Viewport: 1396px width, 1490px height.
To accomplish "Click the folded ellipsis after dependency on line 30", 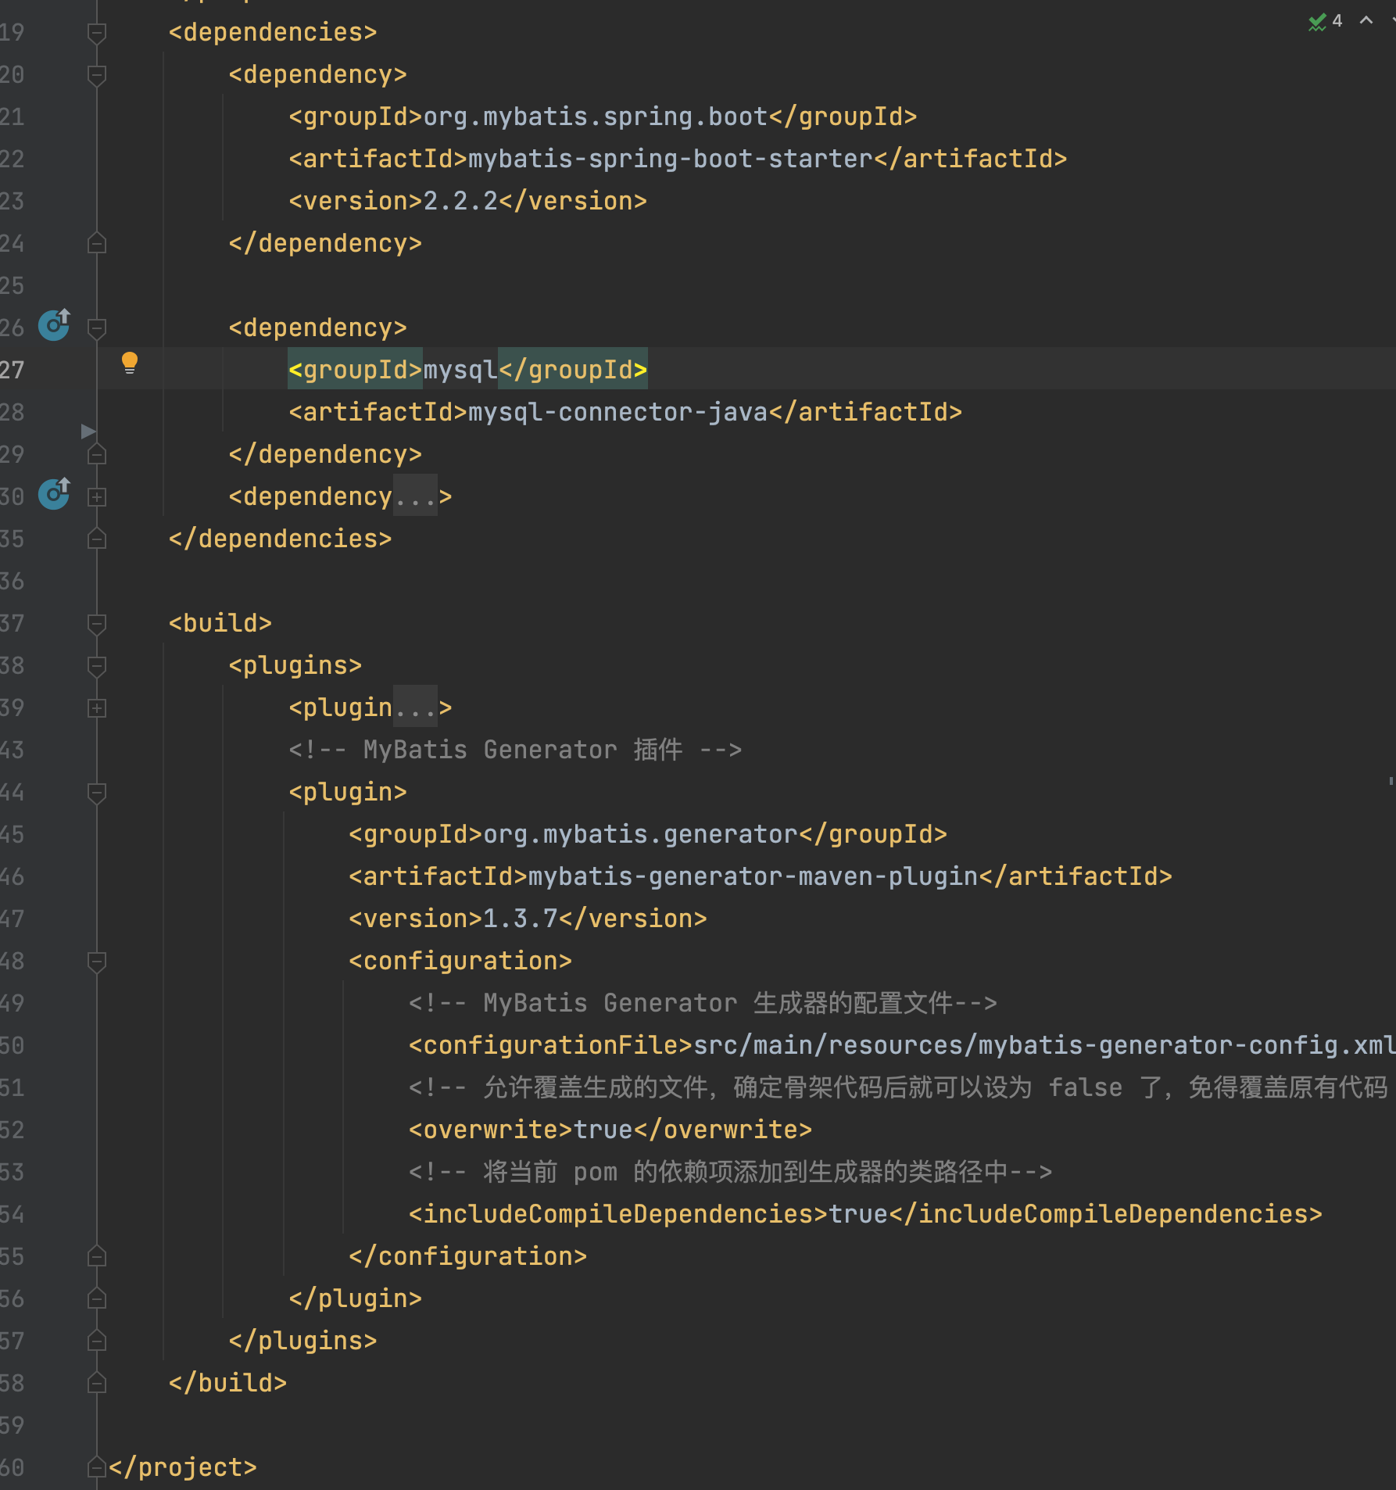I will point(415,497).
